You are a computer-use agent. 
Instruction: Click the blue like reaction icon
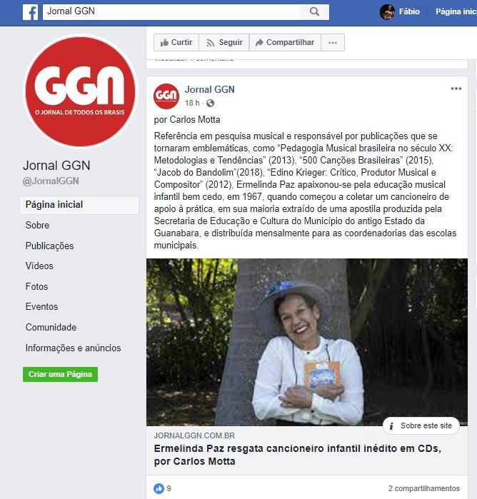pyautogui.click(x=159, y=488)
